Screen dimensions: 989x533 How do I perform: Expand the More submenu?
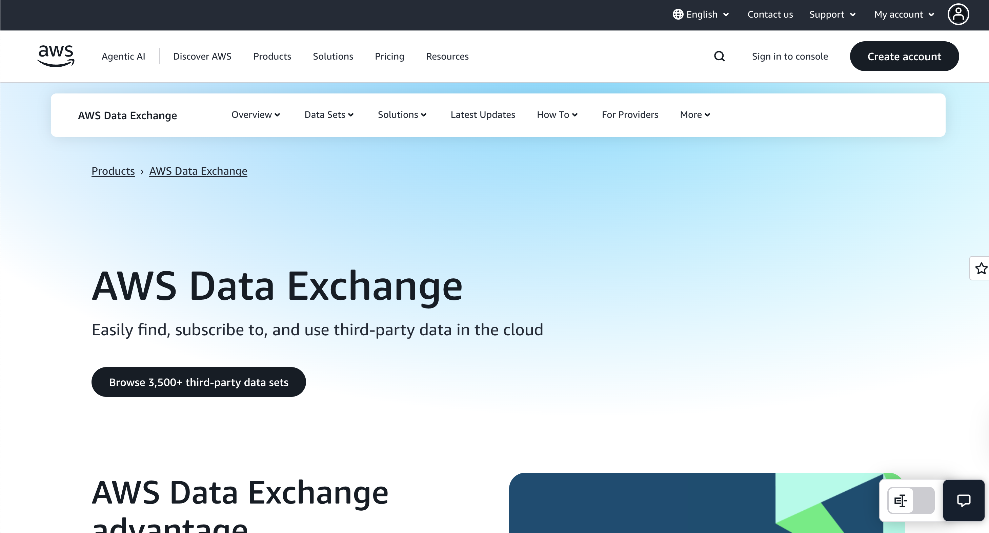(695, 115)
